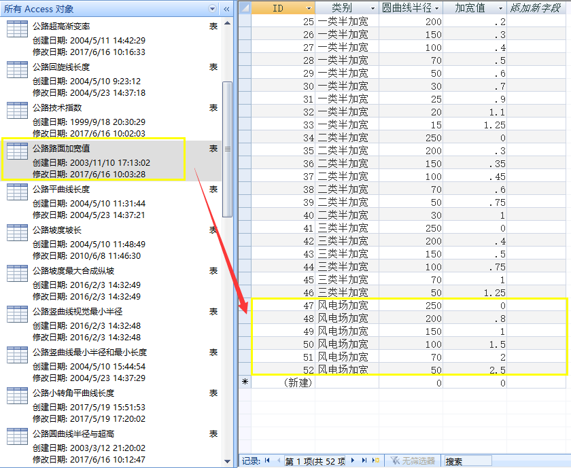Go to next record
The image size is (571, 468).
(x=353, y=461)
